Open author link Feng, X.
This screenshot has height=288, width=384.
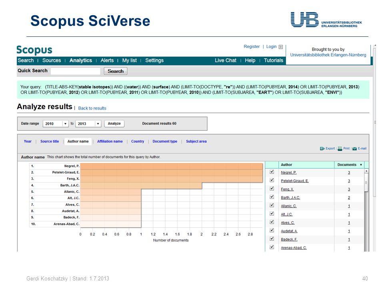click(287, 189)
